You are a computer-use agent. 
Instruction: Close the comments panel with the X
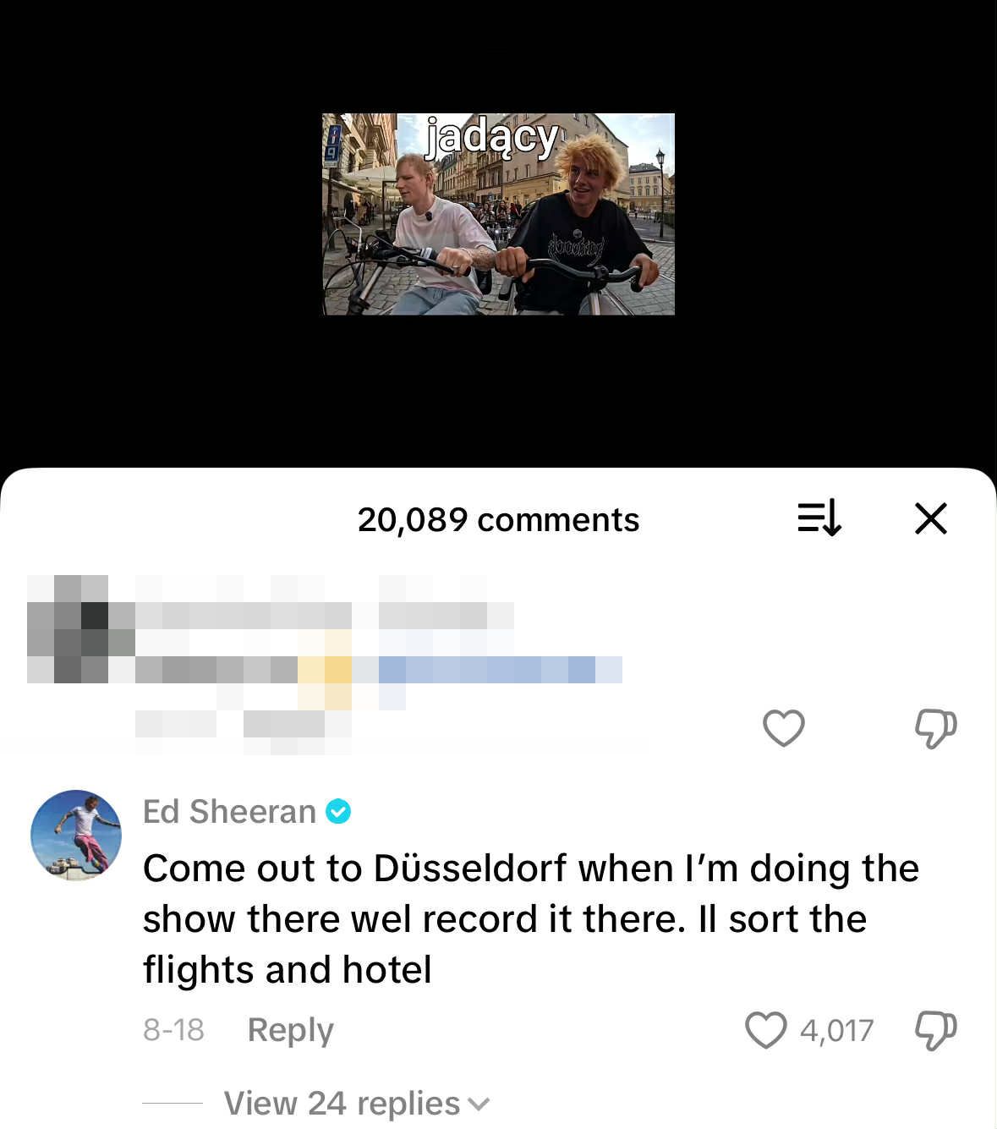pos(930,518)
